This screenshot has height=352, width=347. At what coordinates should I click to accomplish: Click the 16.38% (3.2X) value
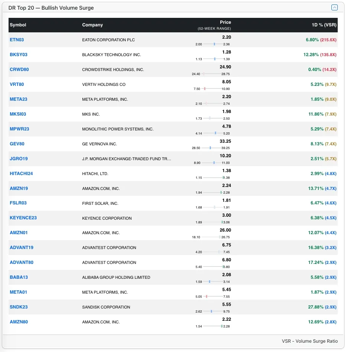(322, 248)
